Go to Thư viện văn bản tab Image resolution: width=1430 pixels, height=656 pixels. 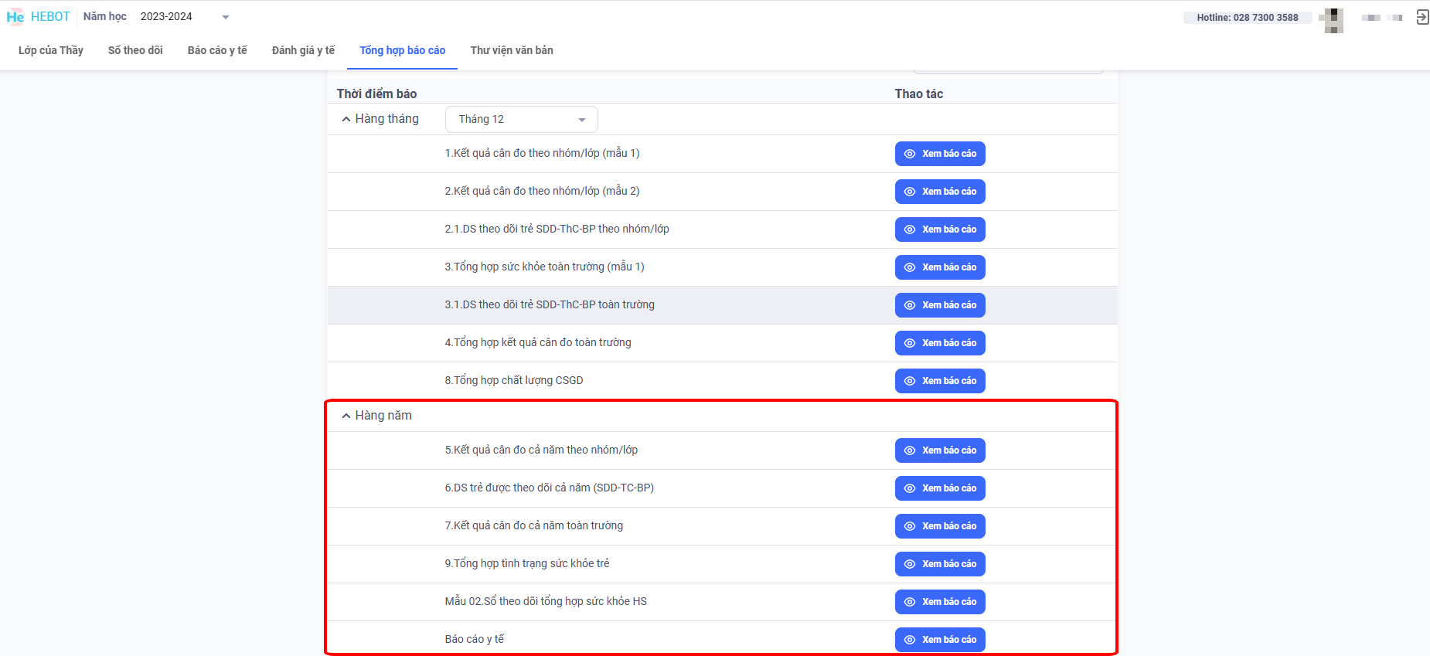tap(511, 50)
